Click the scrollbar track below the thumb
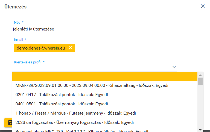The image size is (210, 132). (200, 109)
